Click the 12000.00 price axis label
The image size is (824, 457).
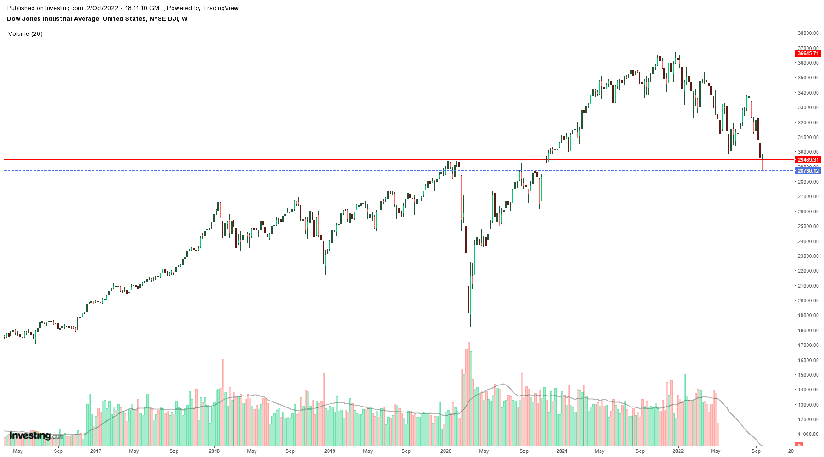pyautogui.click(x=808, y=419)
